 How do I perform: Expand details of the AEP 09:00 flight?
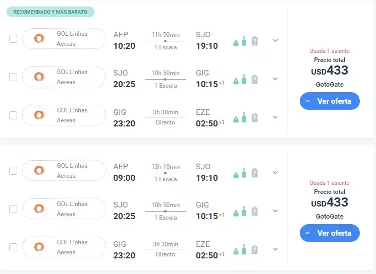click(275, 173)
